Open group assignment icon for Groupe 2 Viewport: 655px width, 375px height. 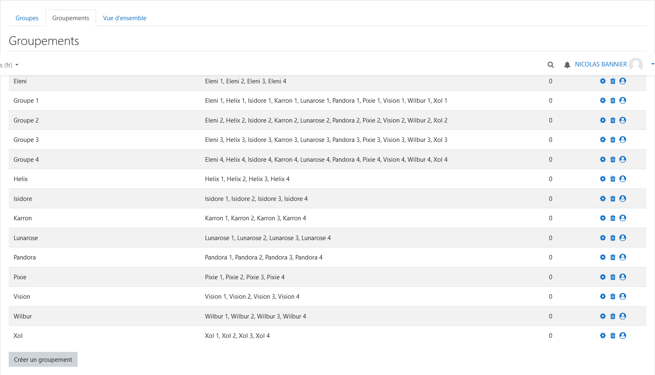pyautogui.click(x=623, y=120)
